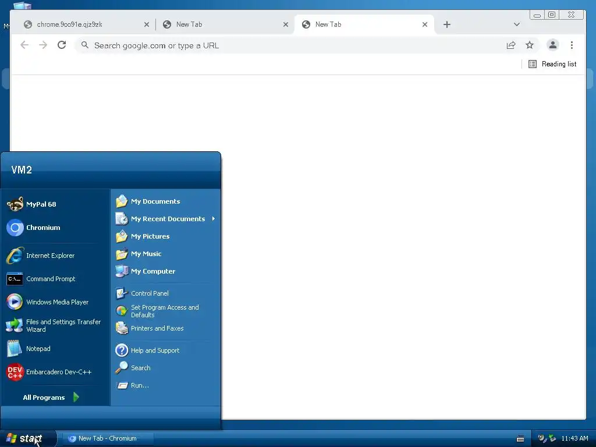Click the first system tray icon

(x=542, y=438)
